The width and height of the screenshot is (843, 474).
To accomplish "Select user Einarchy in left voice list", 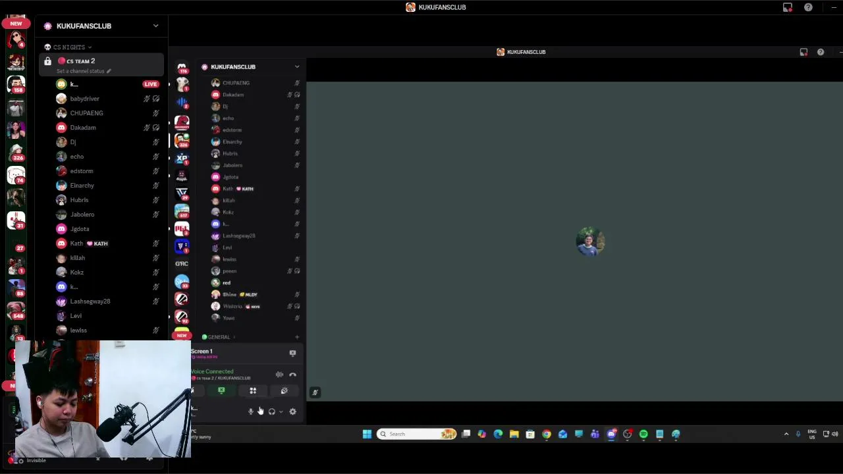I will coord(82,186).
